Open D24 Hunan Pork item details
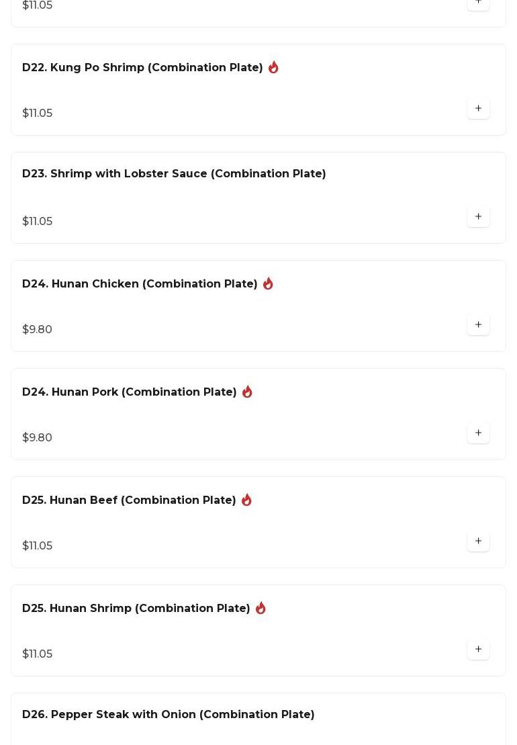Image resolution: width=517 pixels, height=745 pixels. click(129, 392)
